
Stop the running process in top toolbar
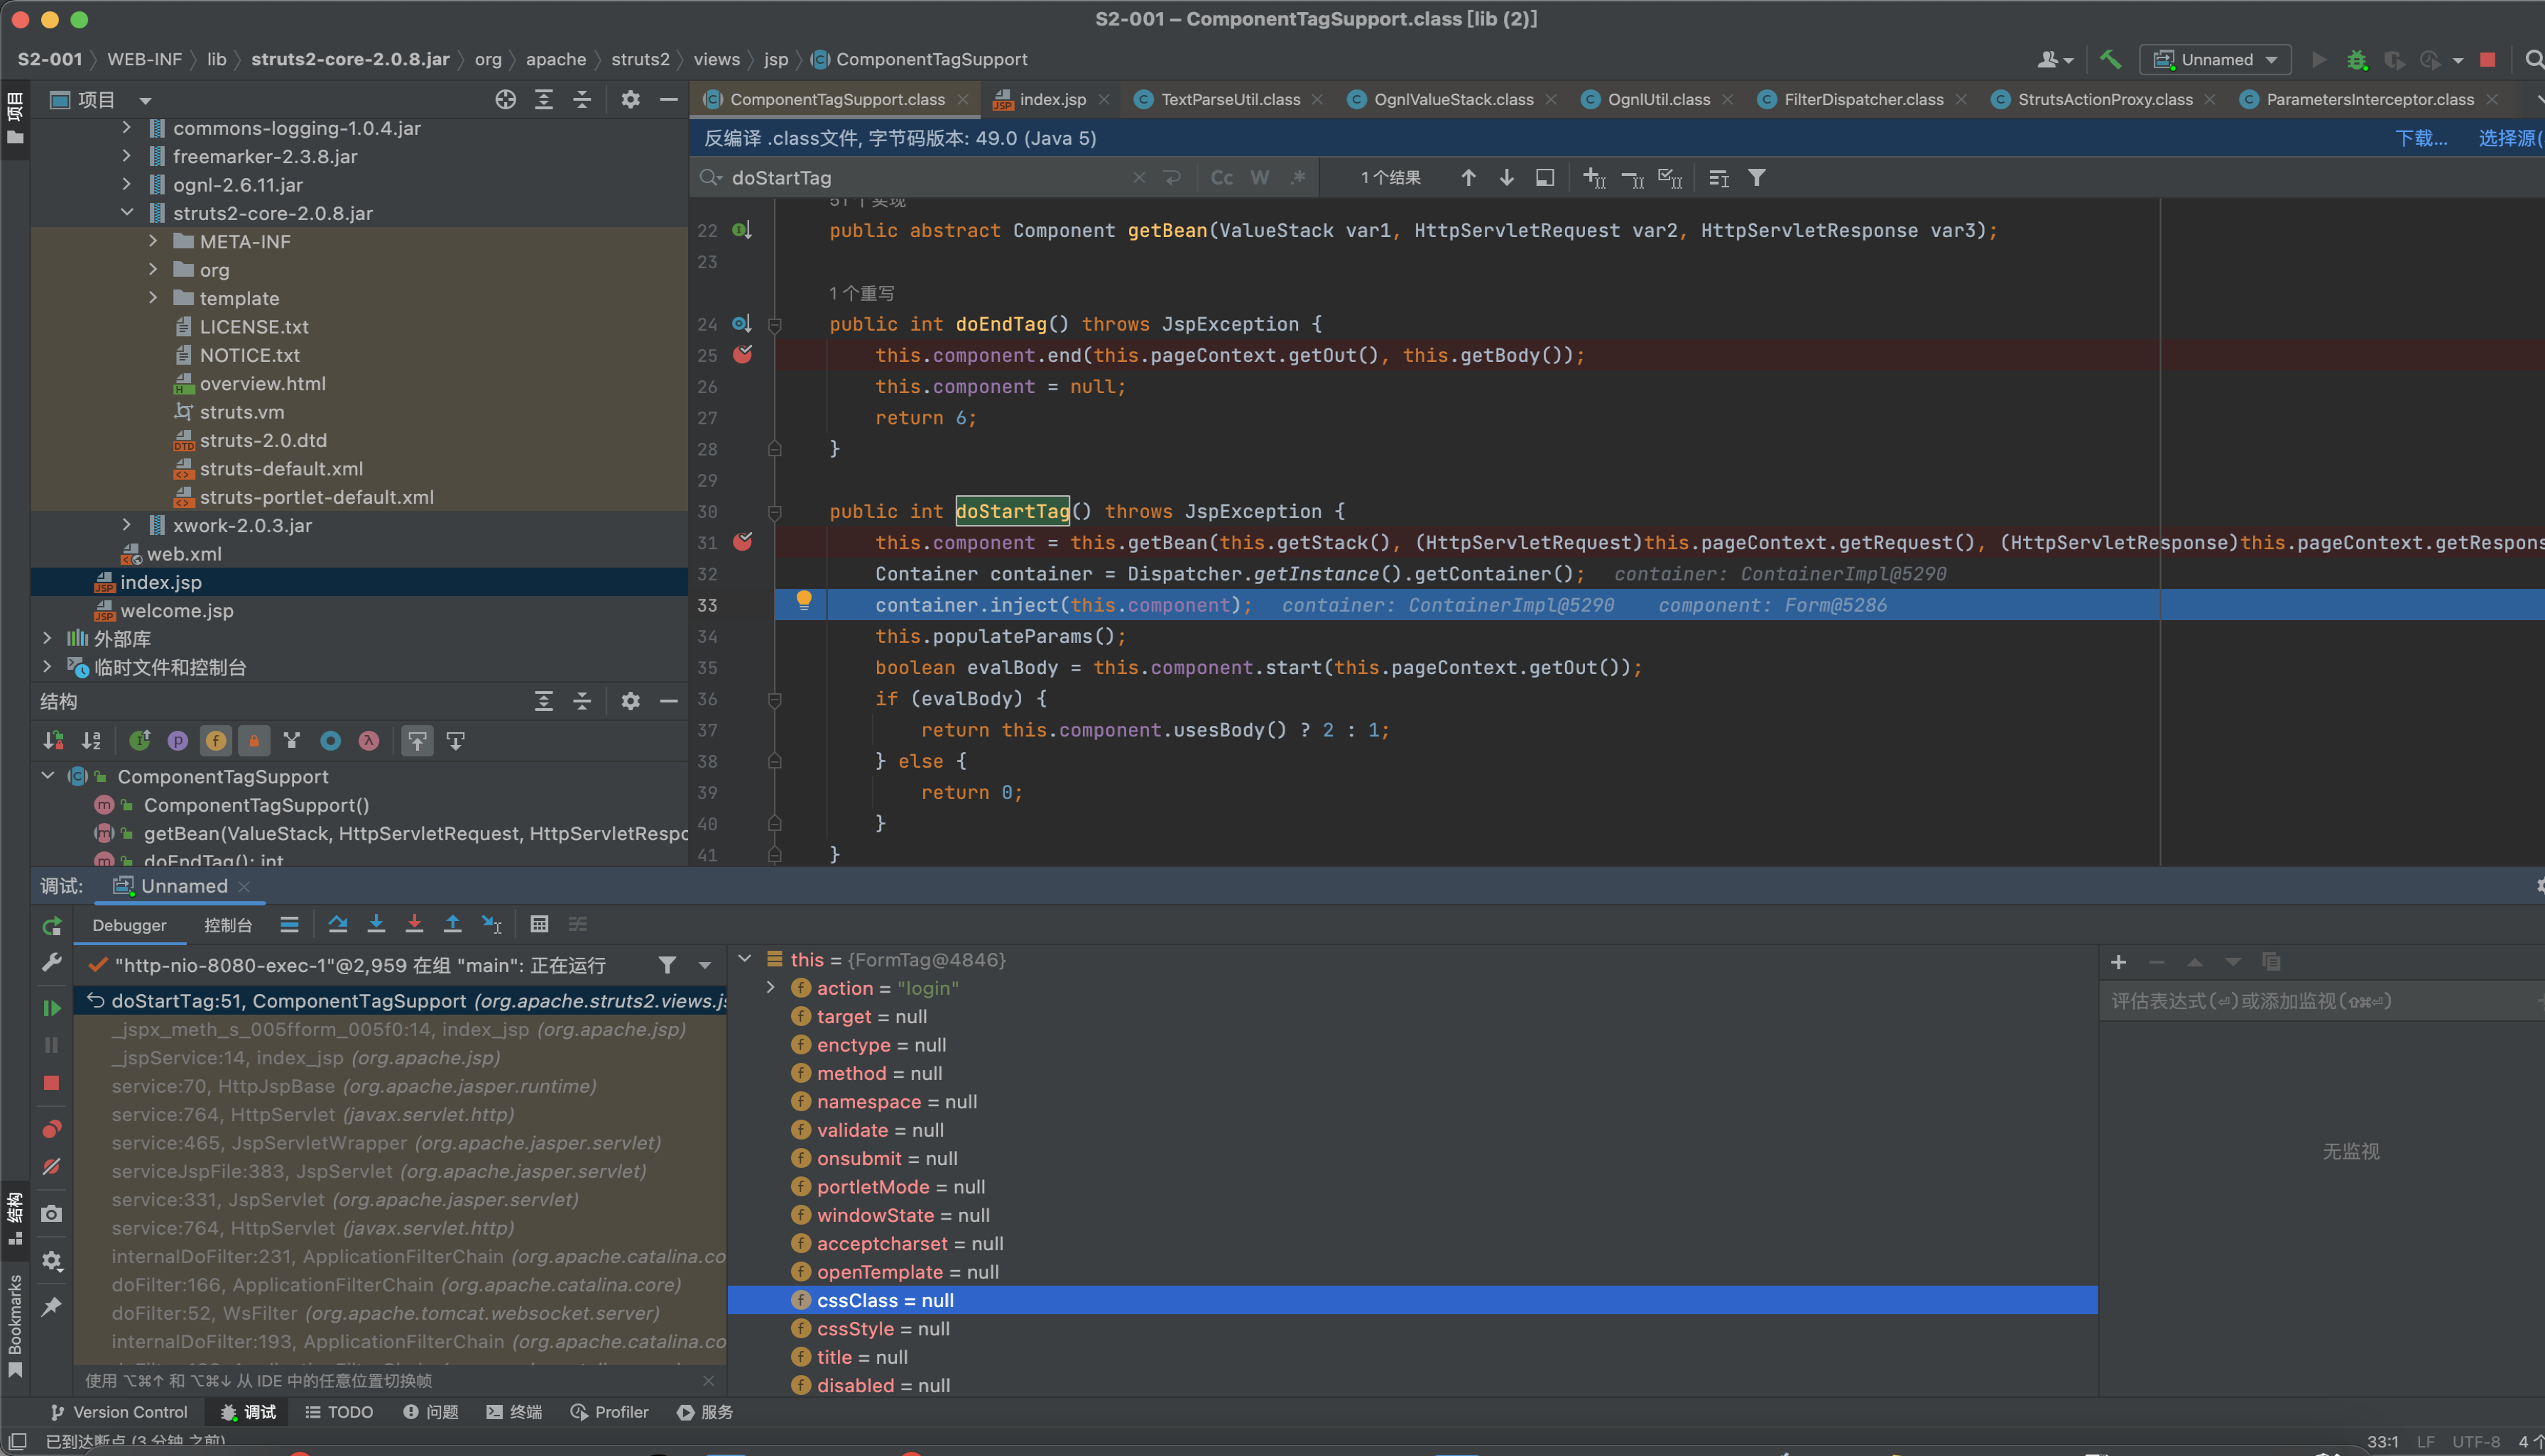click(x=2487, y=60)
